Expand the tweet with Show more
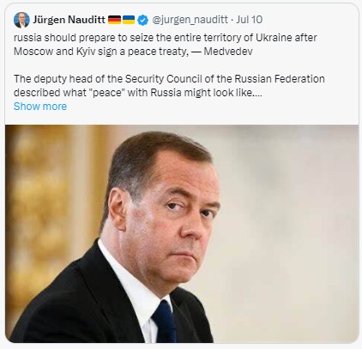This screenshot has width=362, height=349. 40,107
